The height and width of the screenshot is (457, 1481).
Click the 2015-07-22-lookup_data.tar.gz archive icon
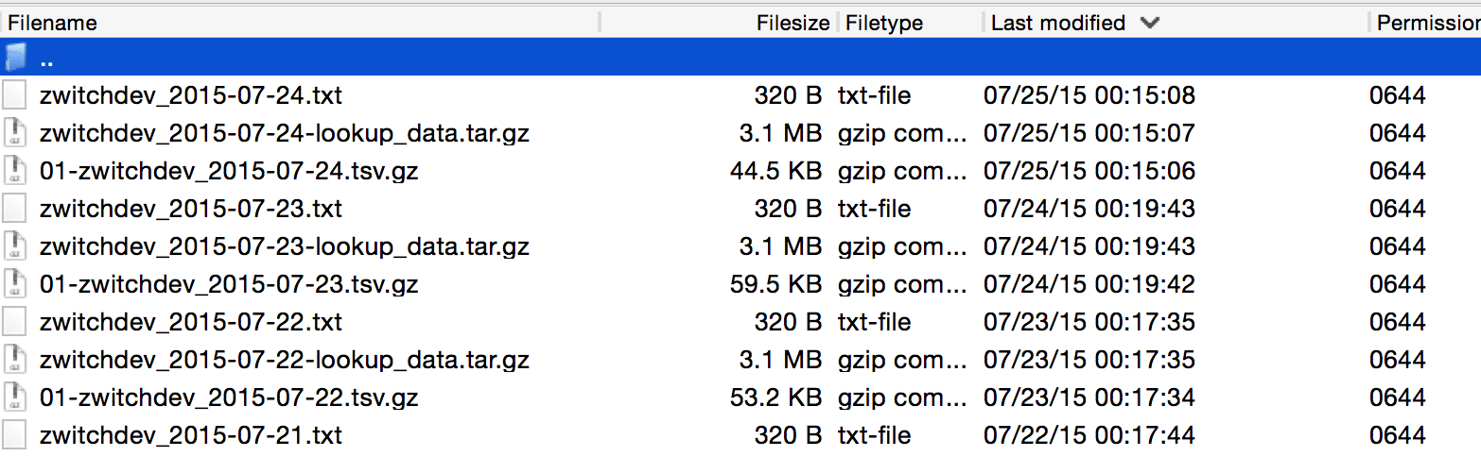click(x=15, y=360)
